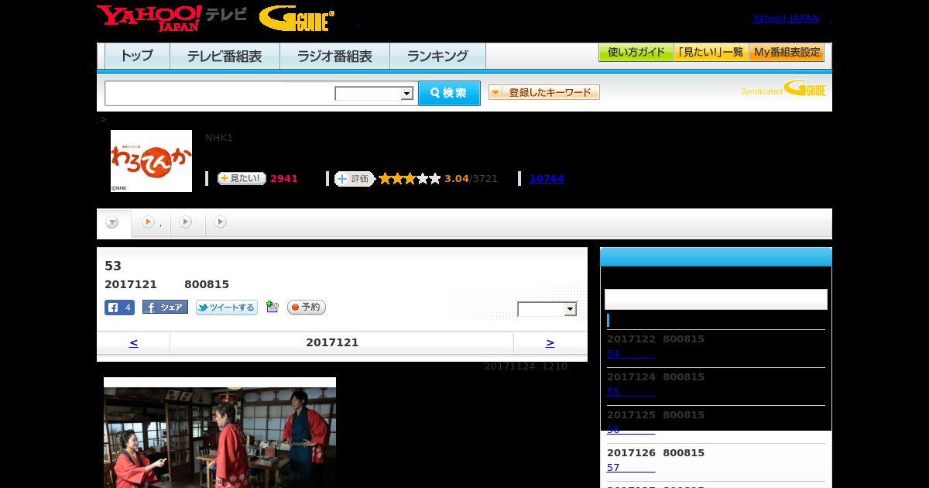Open My番組表設定 button
The image size is (929, 488).
click(787, 53)
